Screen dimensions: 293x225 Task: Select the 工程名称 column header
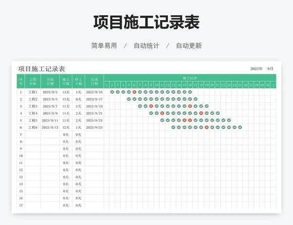point(33,81)
